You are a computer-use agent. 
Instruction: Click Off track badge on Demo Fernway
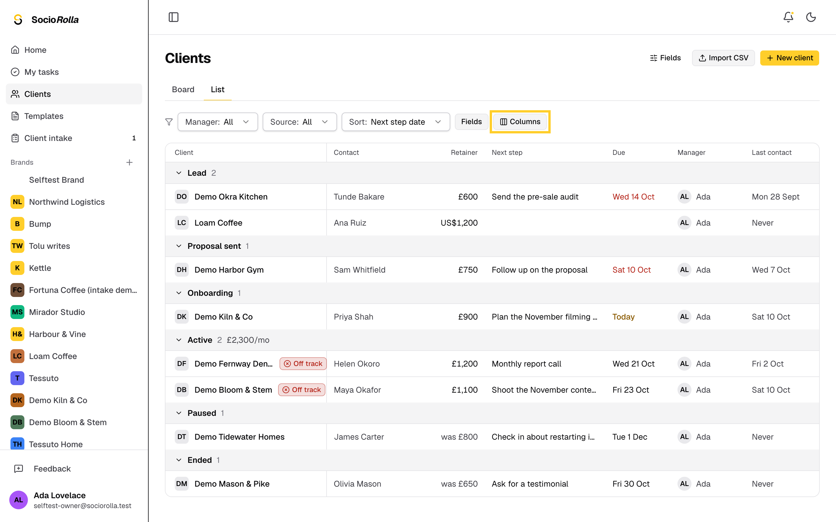(x=303, y=364)
